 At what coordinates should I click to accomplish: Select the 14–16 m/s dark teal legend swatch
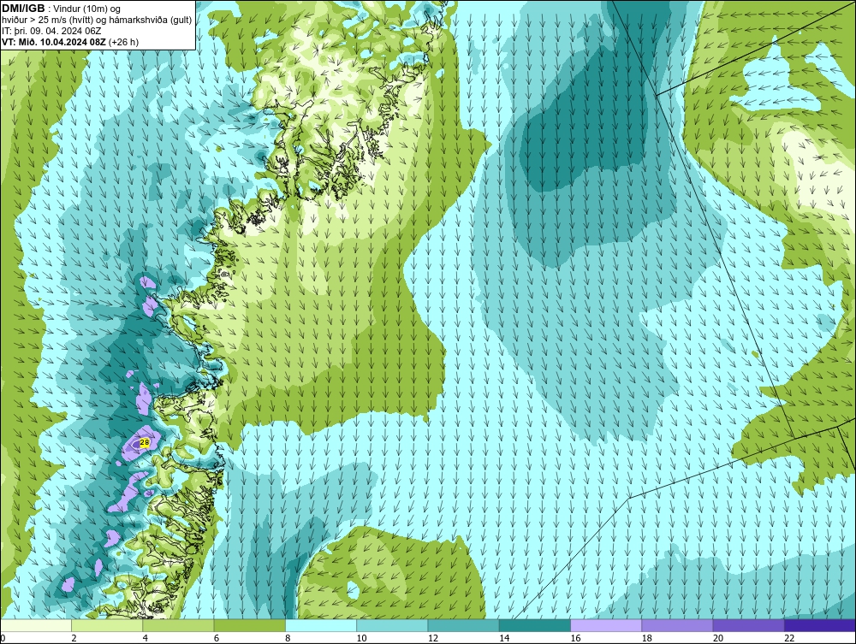pyautogui.click(x=534, y=625)
